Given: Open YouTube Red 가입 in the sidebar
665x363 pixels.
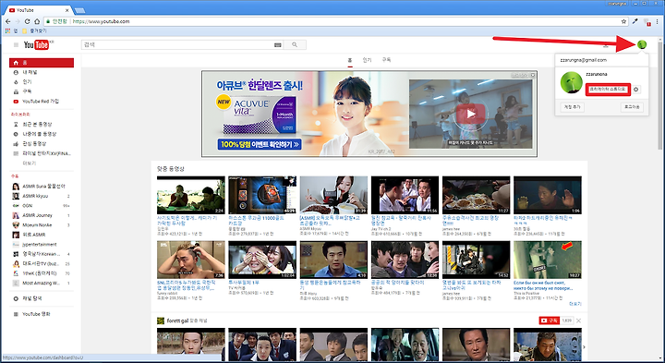Looking at the screenshot, I should 42,102.
